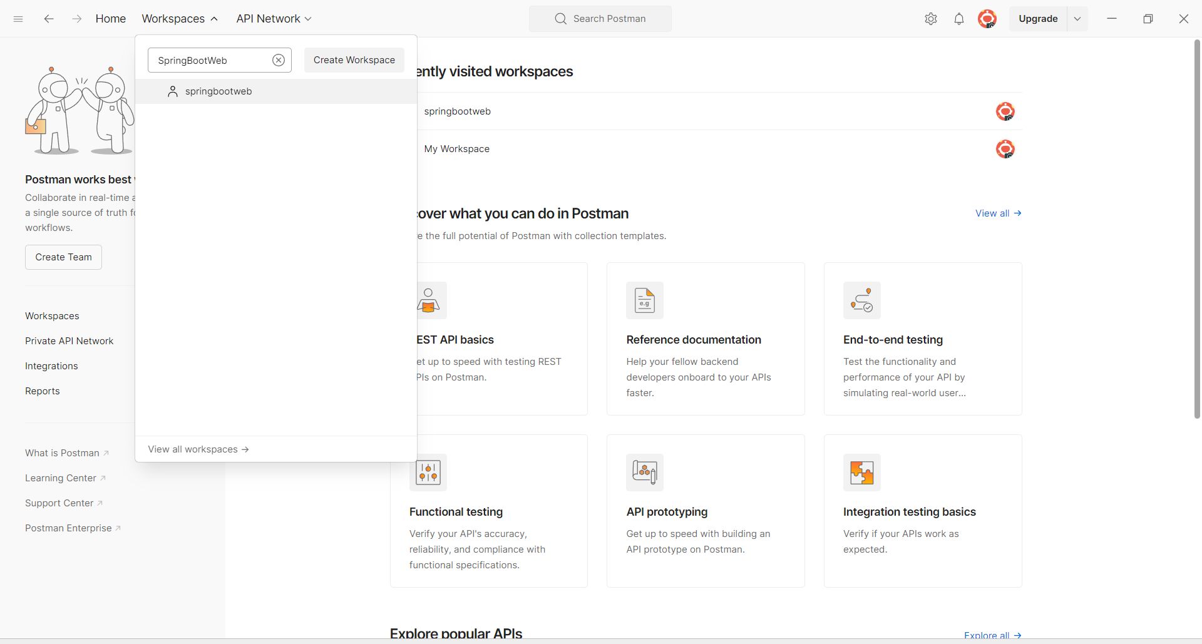
Task: Go forward with the right arrow
Action: click(x=76, y=19)
